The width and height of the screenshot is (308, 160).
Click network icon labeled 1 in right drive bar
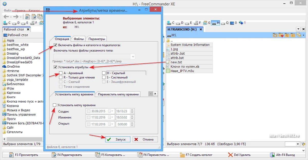point(242,23)
